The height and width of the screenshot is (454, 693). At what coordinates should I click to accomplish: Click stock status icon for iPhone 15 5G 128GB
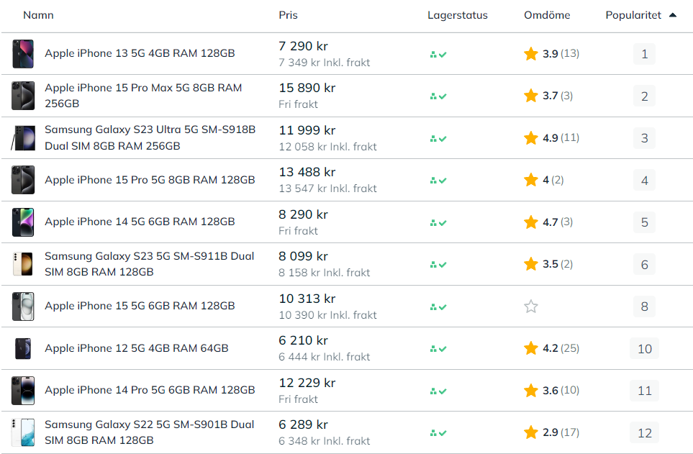click(x=438, y=307)
